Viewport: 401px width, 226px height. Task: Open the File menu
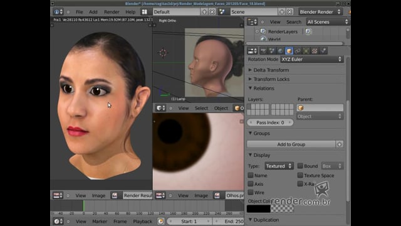pyautogui.click(x=80, y=12)
